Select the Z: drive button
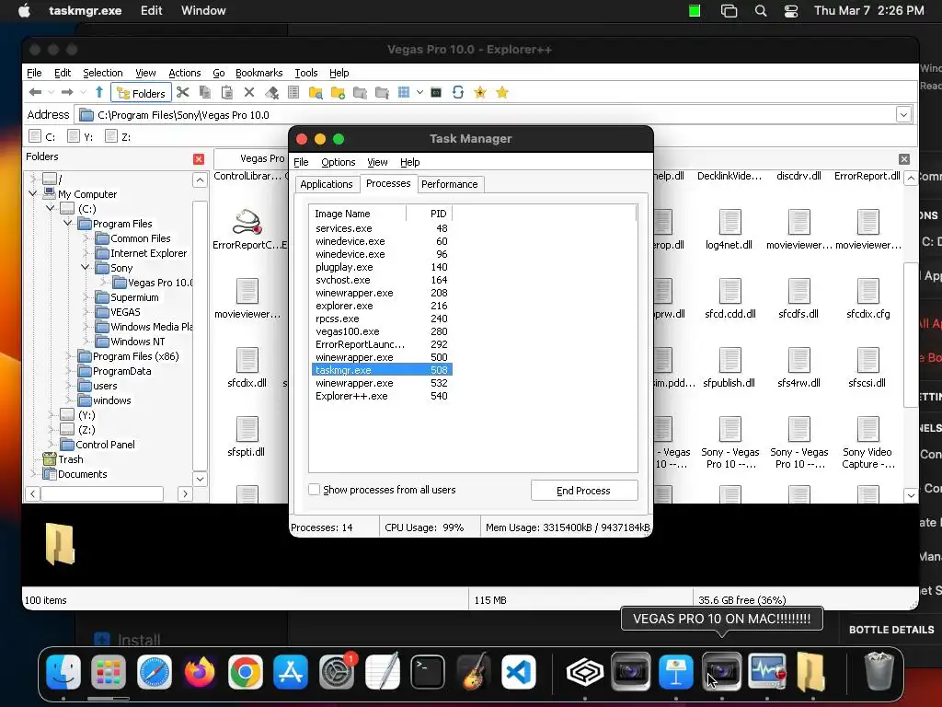Image resolution: width=942 pixels, height=707 pixels. [118, 136]
